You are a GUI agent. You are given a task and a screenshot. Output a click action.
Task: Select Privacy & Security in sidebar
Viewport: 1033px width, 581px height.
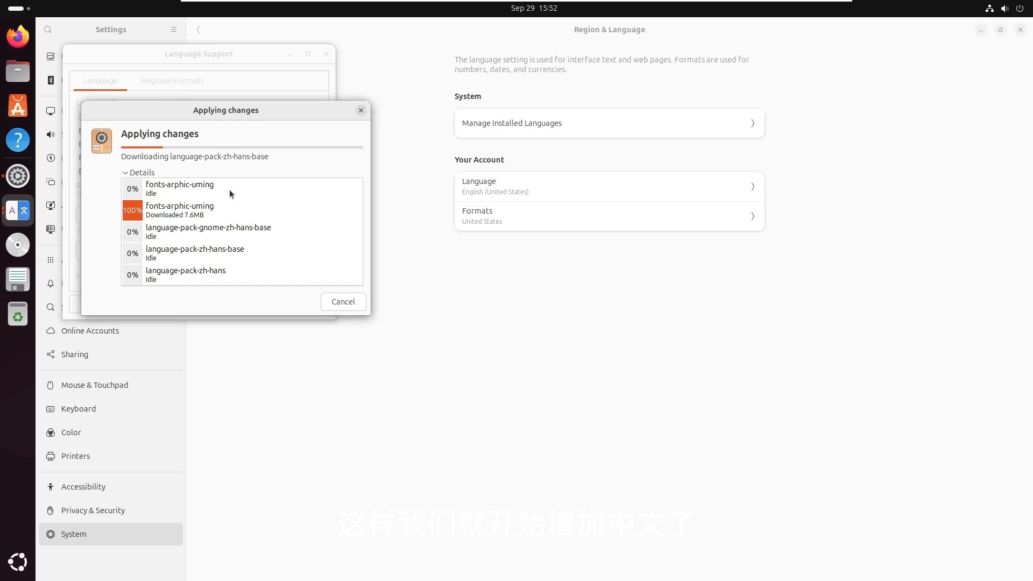coord(93,511)
